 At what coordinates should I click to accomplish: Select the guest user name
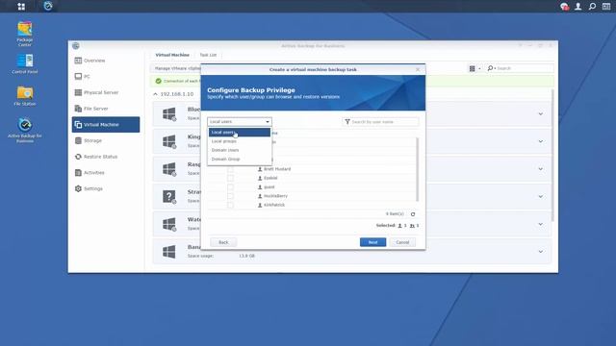[269, 187]
